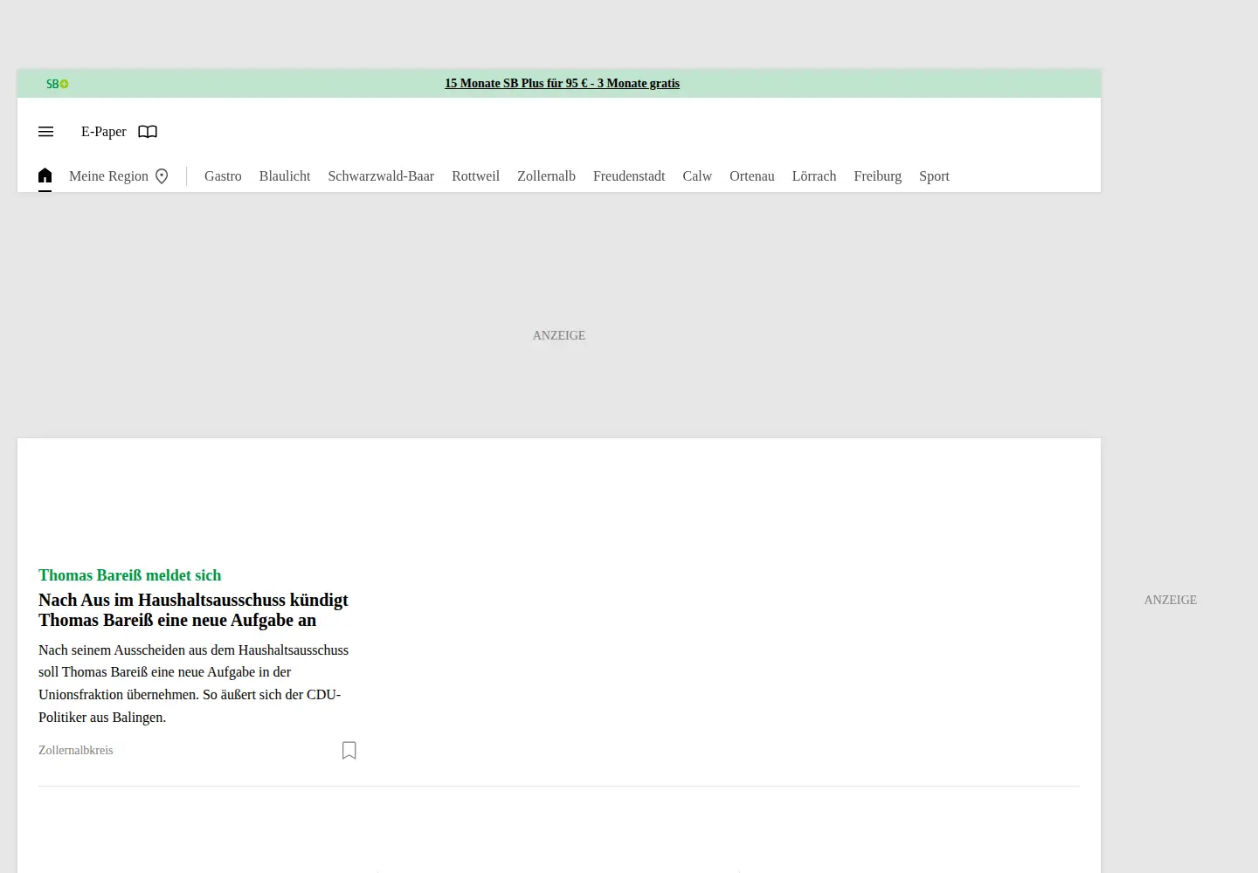Open the 'Thomas Bareiß meldet sich' kicker
The height and width of the screenshot is (873, 1258).
click(129, 575)
